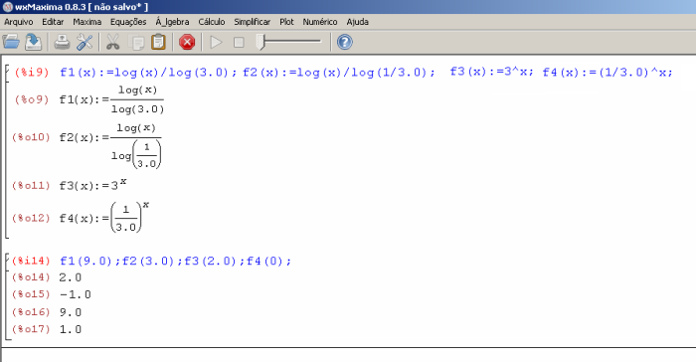Open the Plot menu
Screen dimensions: 696x362
[286, 22]
